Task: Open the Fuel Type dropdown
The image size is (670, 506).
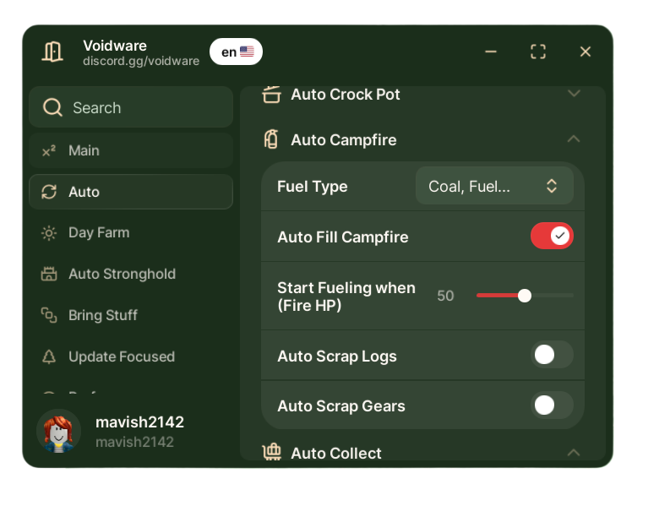Action: (494, 186)
